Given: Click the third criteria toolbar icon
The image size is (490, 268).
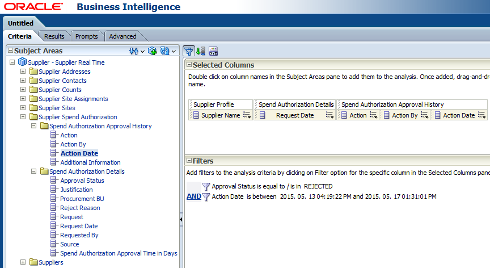Looking at the screenshot, I should (x=213, y=51).
